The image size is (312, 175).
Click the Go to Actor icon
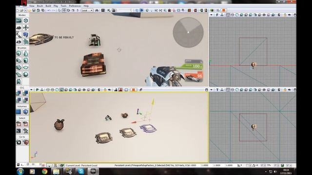(x=19, y=142)
